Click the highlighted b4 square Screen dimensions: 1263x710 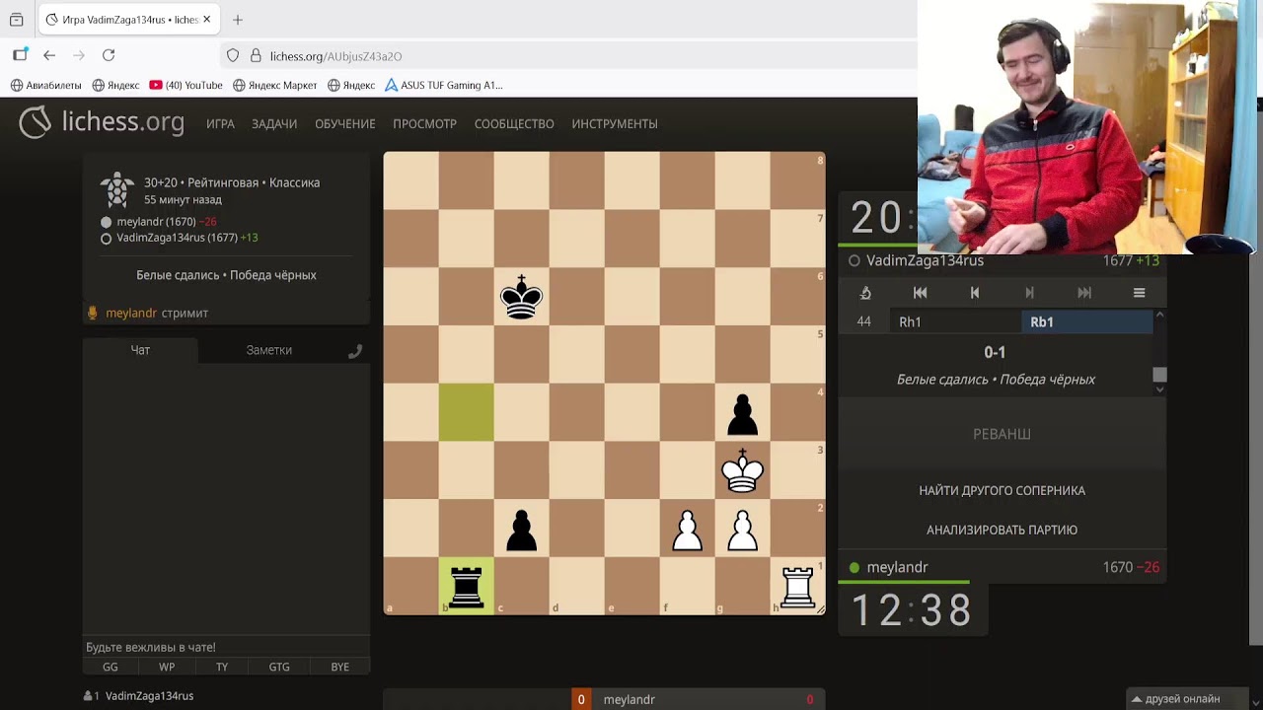coord(466,413)
